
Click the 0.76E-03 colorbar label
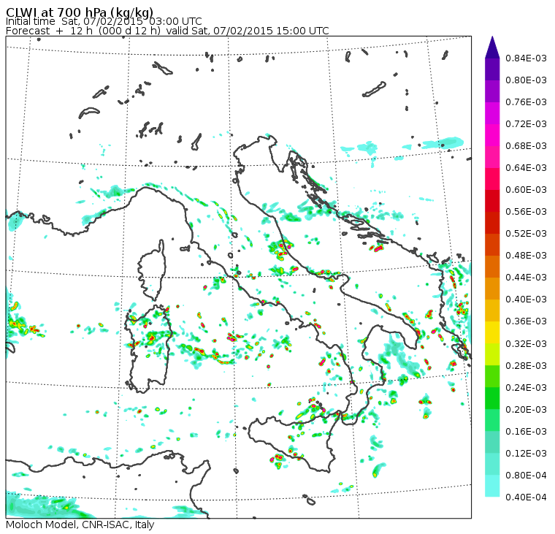pyautogui.click(x=526, y=102)
